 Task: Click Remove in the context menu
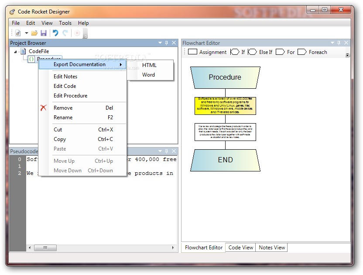(82, 108)
